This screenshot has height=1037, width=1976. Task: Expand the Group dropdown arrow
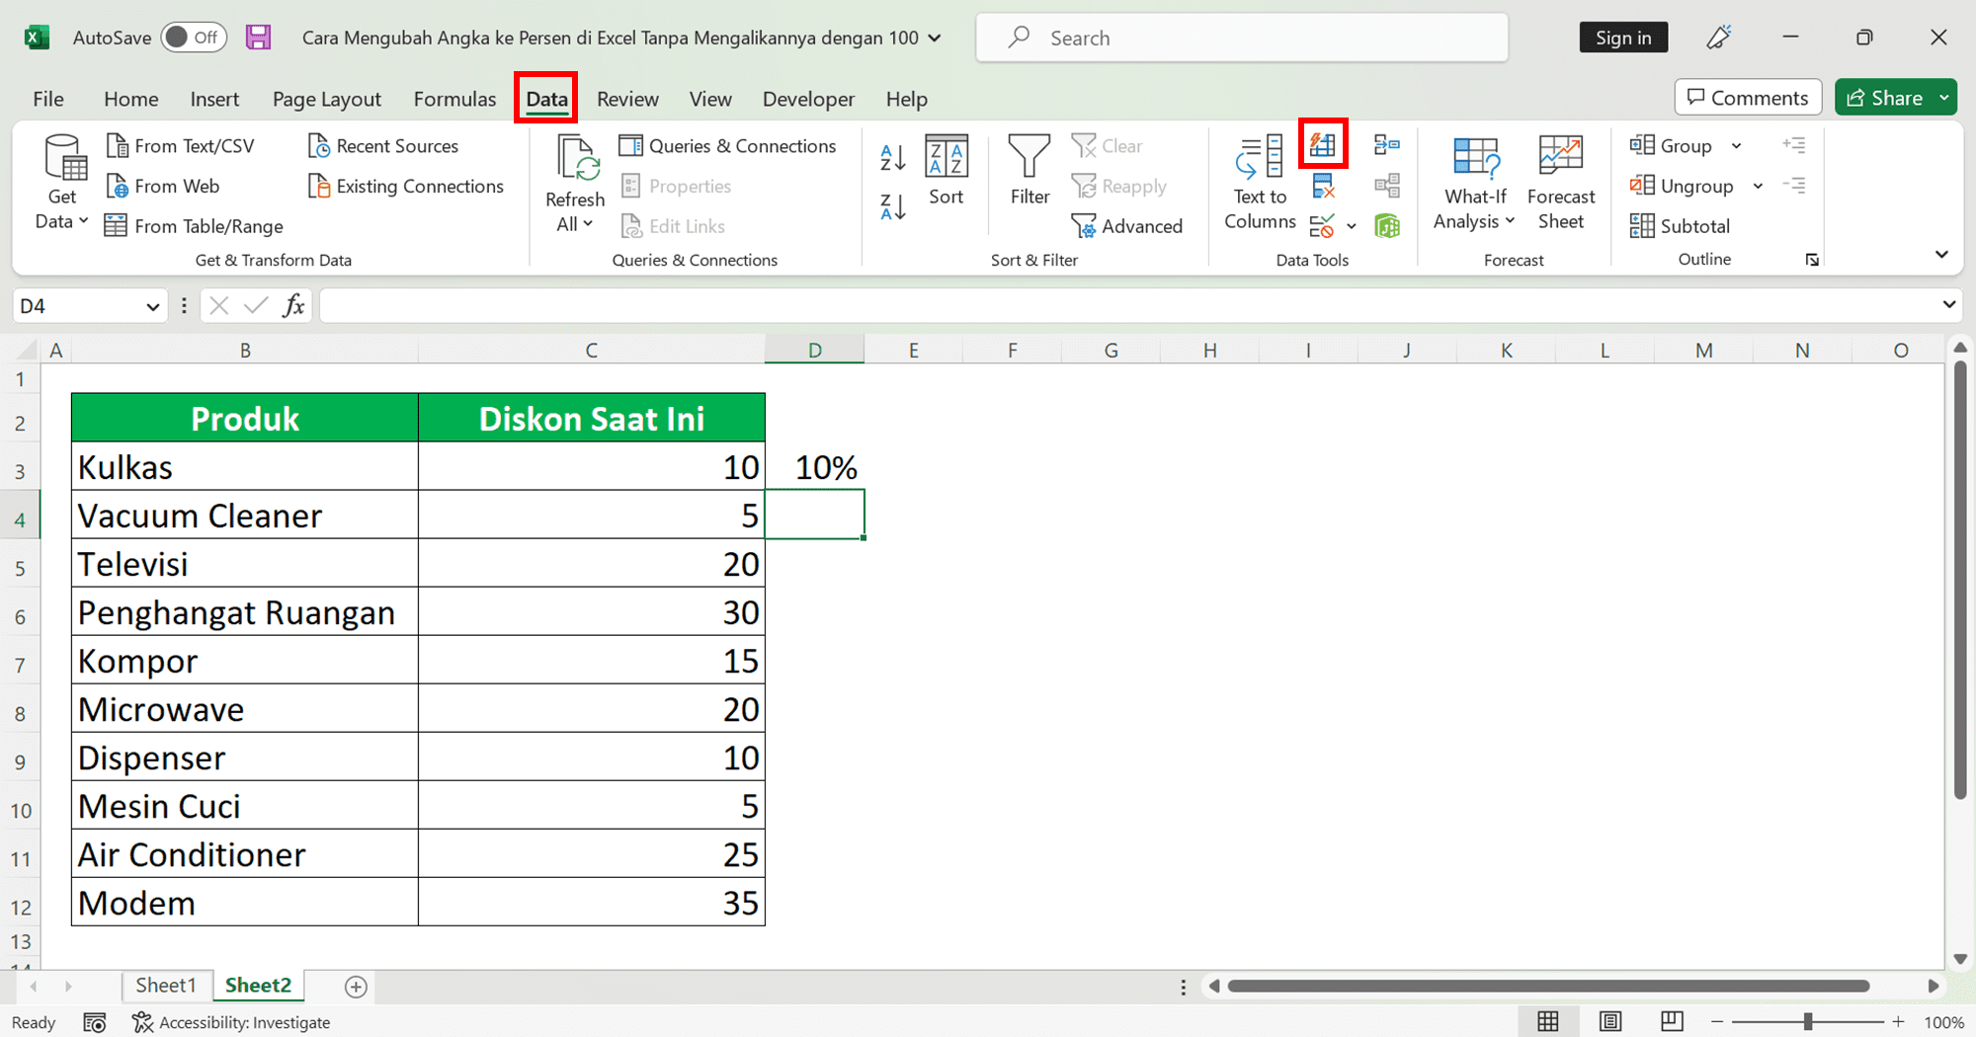coord(1737,146)
